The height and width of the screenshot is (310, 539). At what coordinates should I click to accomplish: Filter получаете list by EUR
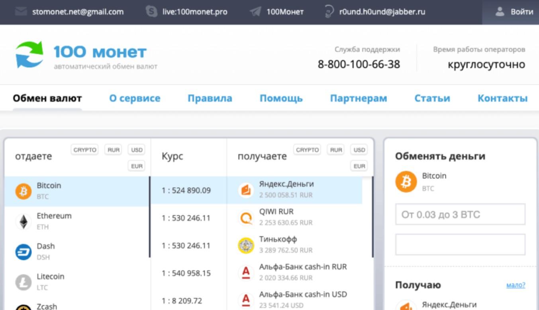(359, 166)
